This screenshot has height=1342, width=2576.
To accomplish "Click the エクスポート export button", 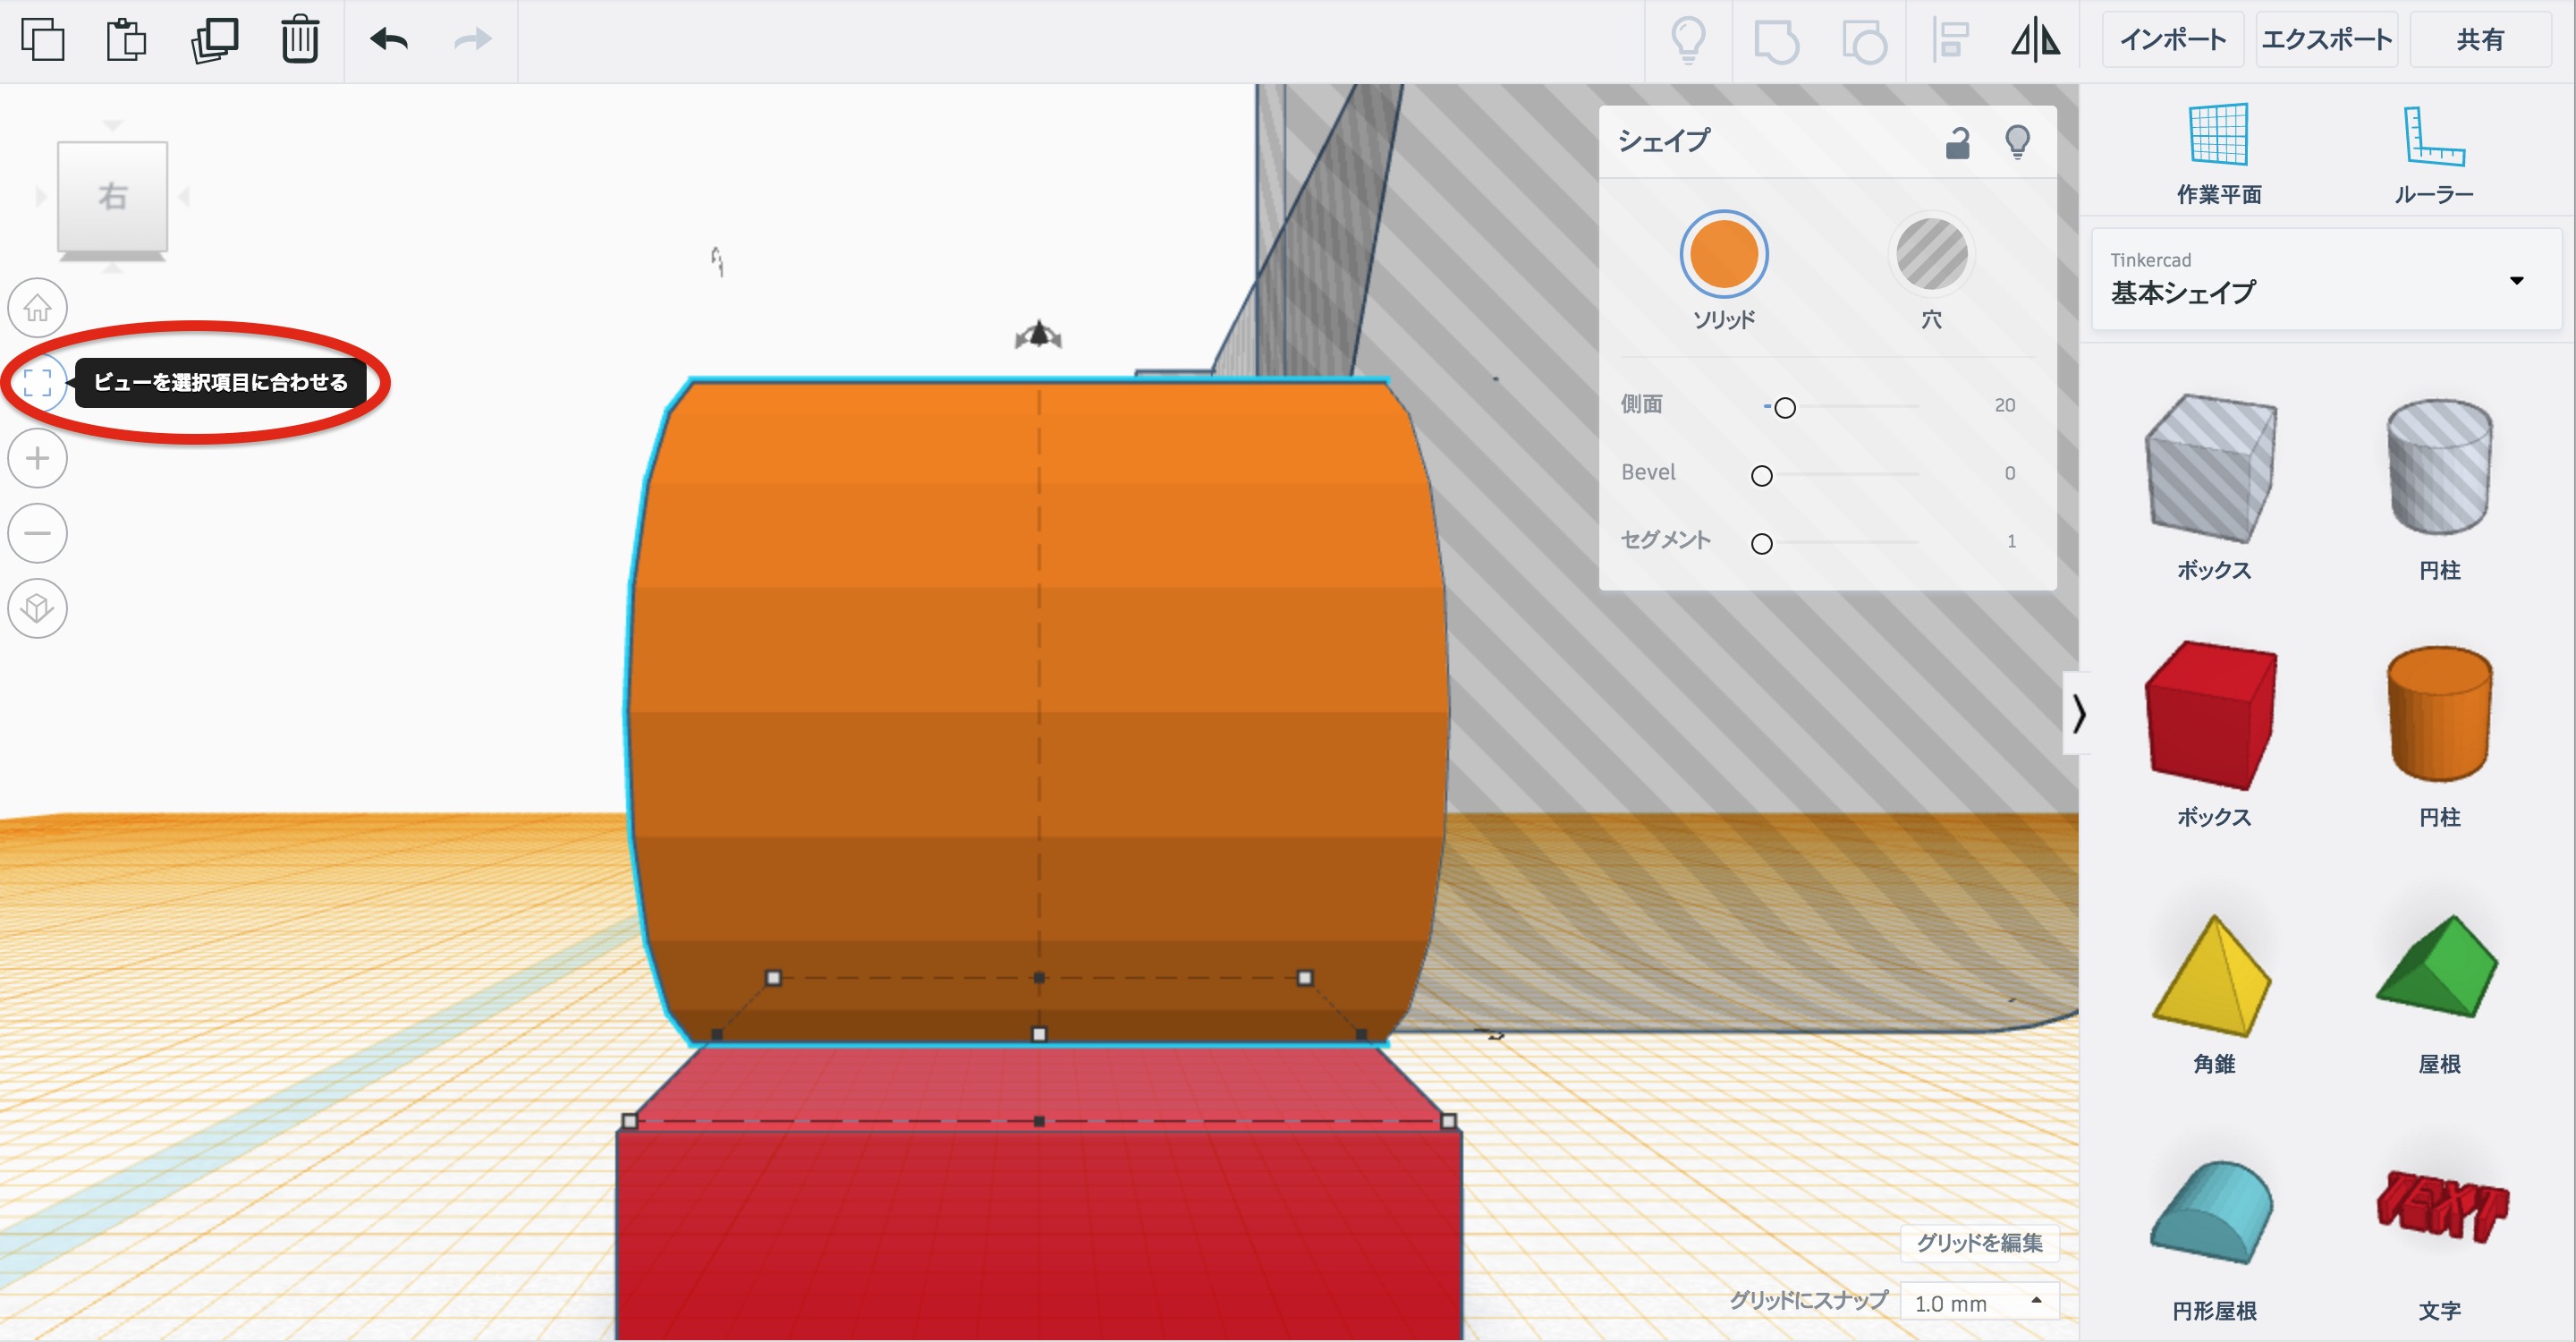I will click(x=2326, y=40).
